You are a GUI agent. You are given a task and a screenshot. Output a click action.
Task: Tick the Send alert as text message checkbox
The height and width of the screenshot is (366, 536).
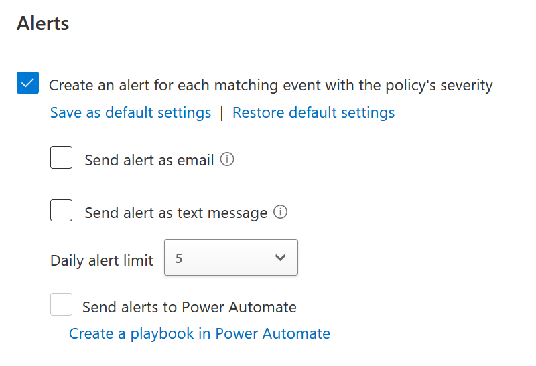(61, 211)
